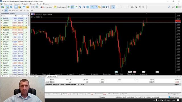
Task: Toggle M15 timeframe button
Action: pos(10,11)
